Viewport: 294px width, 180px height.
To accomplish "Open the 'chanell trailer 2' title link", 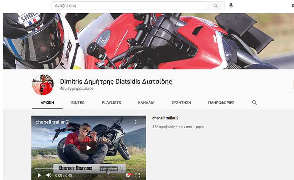I will click(165, 118).
